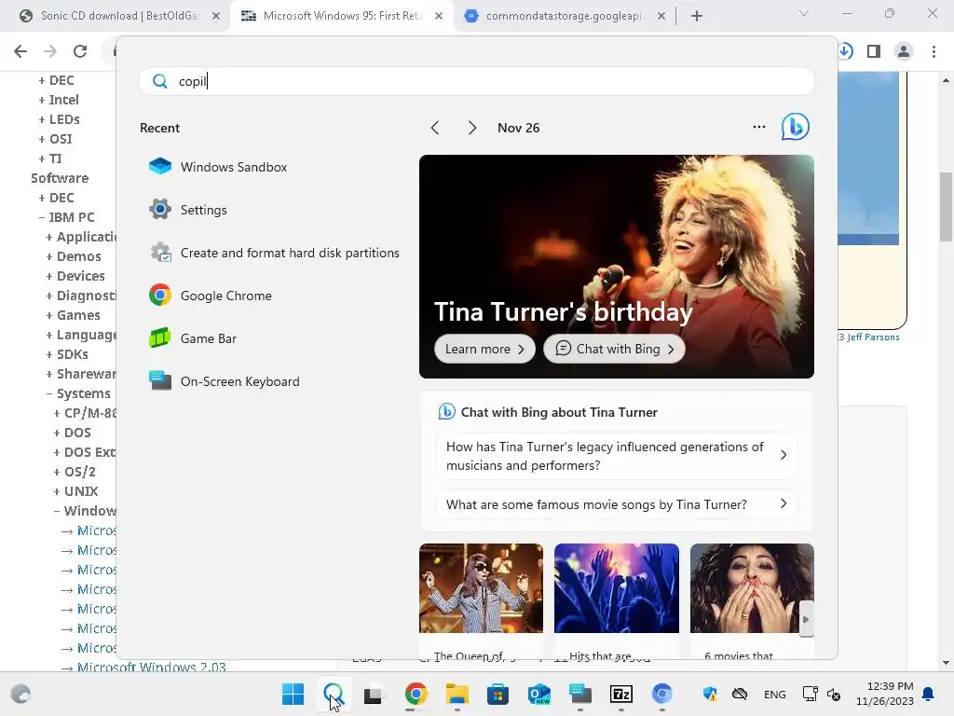Click the Bing chat icon in search panel
Screen dimensions: 954x716
[796, 127]
